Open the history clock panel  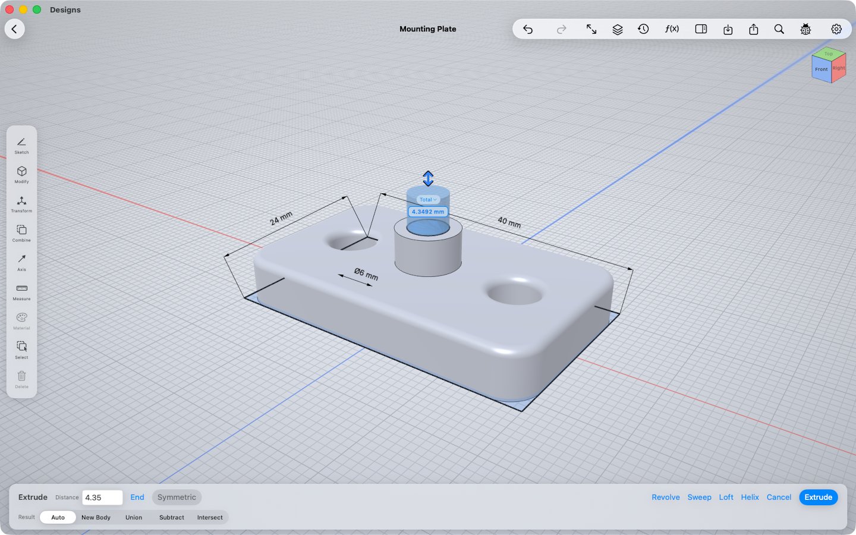[x=643, y=29]
